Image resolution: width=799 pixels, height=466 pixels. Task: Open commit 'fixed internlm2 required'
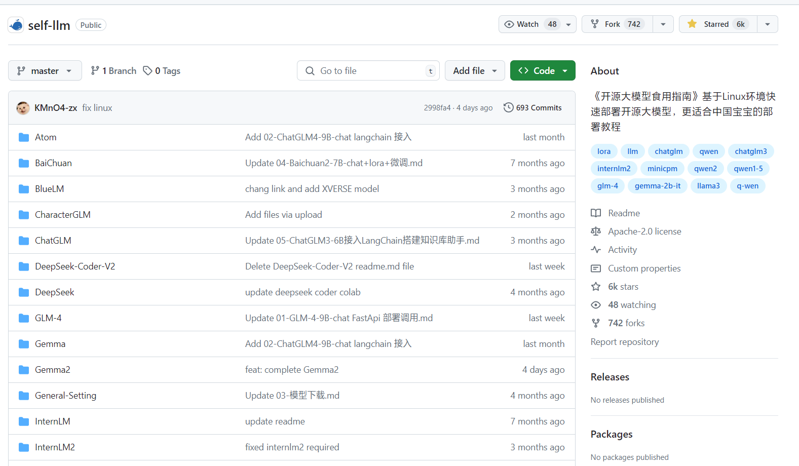[x=292, y=447]
